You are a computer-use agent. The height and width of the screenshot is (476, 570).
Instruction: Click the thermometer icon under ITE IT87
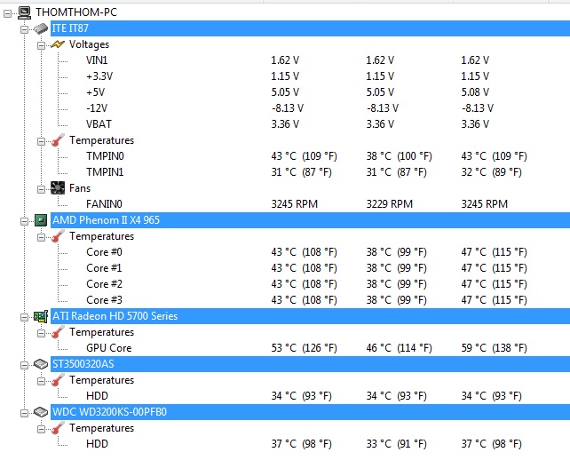(x=58, y=140)
